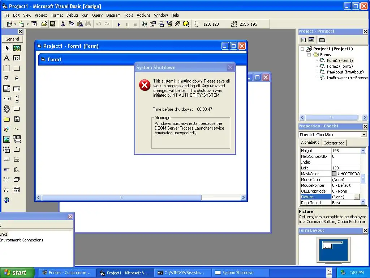Click the Picture property ellipsis button

pos(357,197)
